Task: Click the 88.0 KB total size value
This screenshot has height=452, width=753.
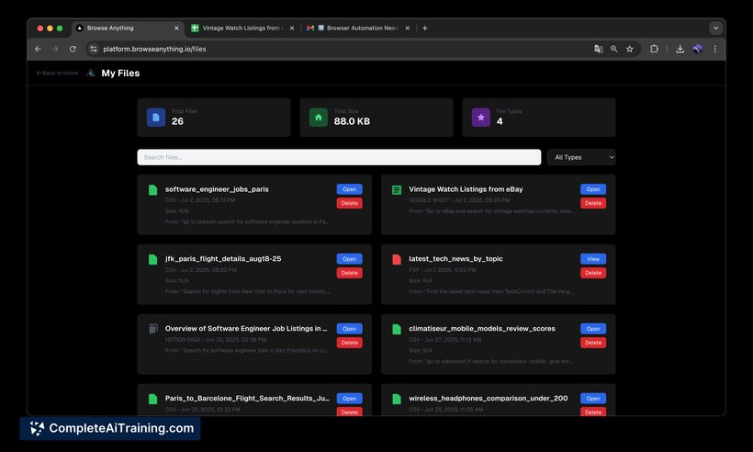Action: pos(352,121)
